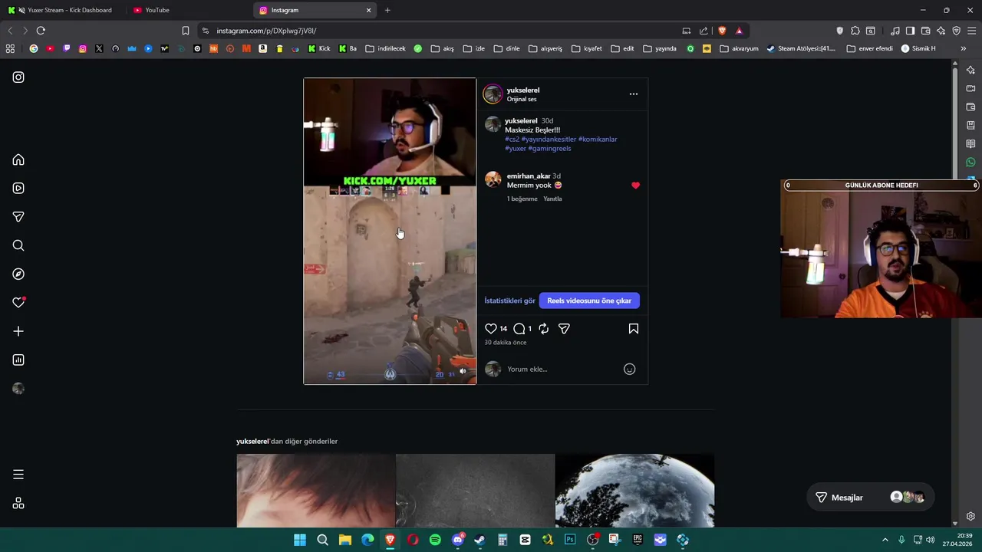Click the reel video to pause it

[390, 231]
